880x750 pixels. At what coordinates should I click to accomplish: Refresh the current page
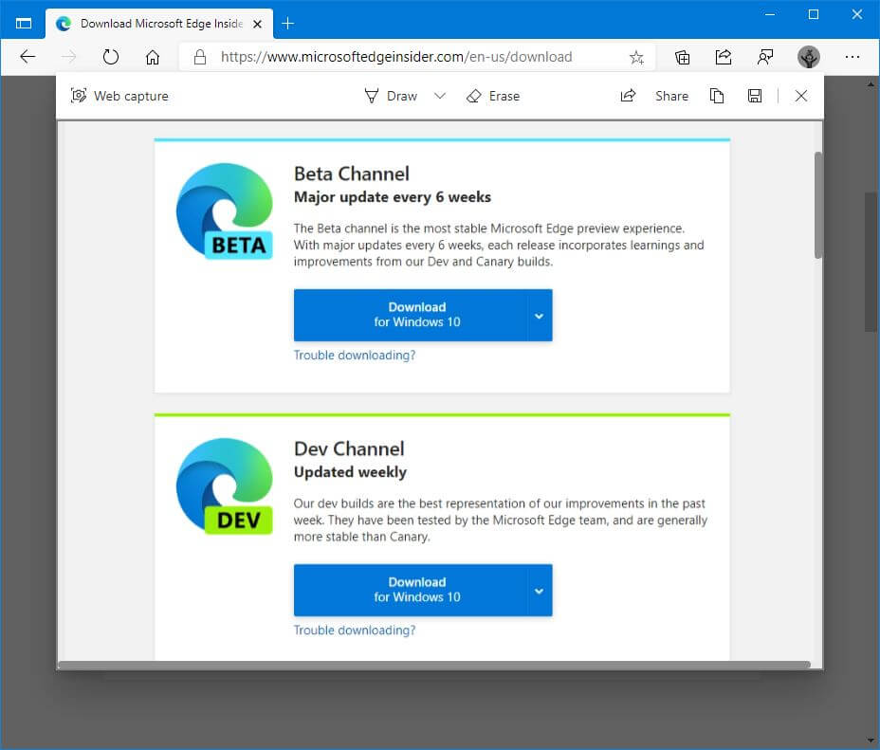click(x=111, y=57)
